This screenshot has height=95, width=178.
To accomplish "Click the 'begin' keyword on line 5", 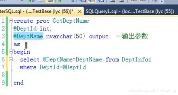I will click(22, 52).
